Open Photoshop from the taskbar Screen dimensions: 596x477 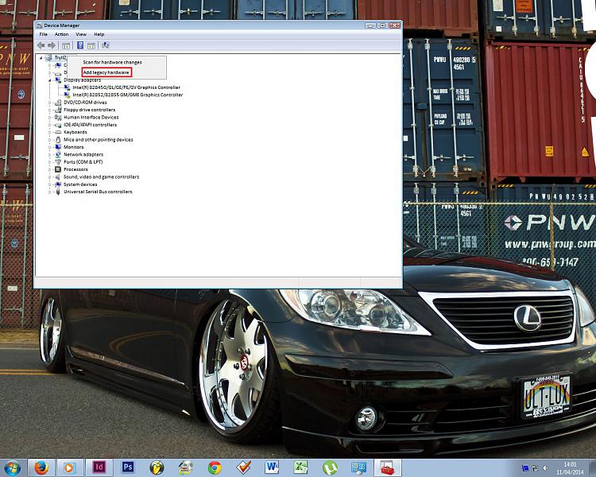(128, 467)
